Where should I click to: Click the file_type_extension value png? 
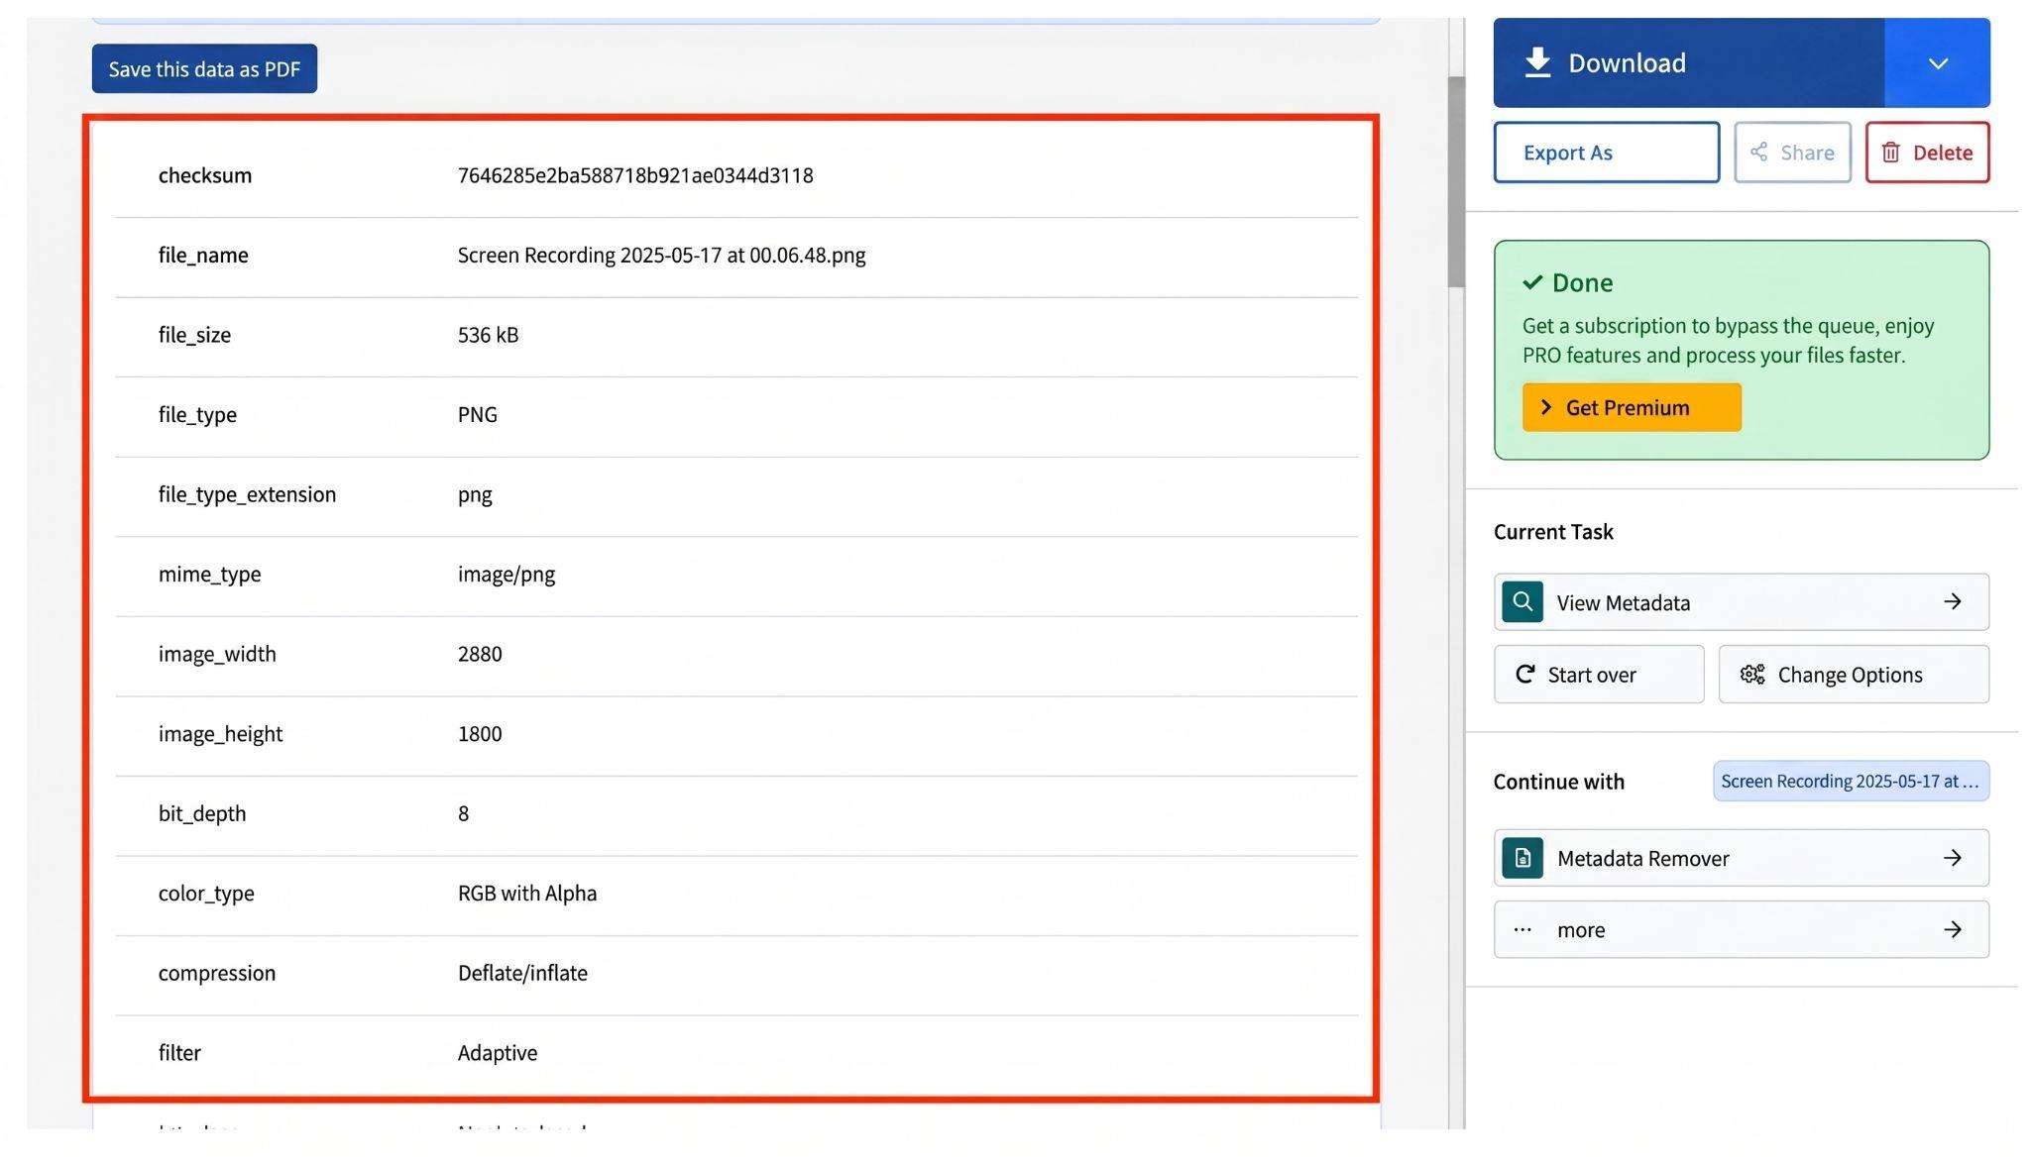pyautogui.click(x=475, y=494)
